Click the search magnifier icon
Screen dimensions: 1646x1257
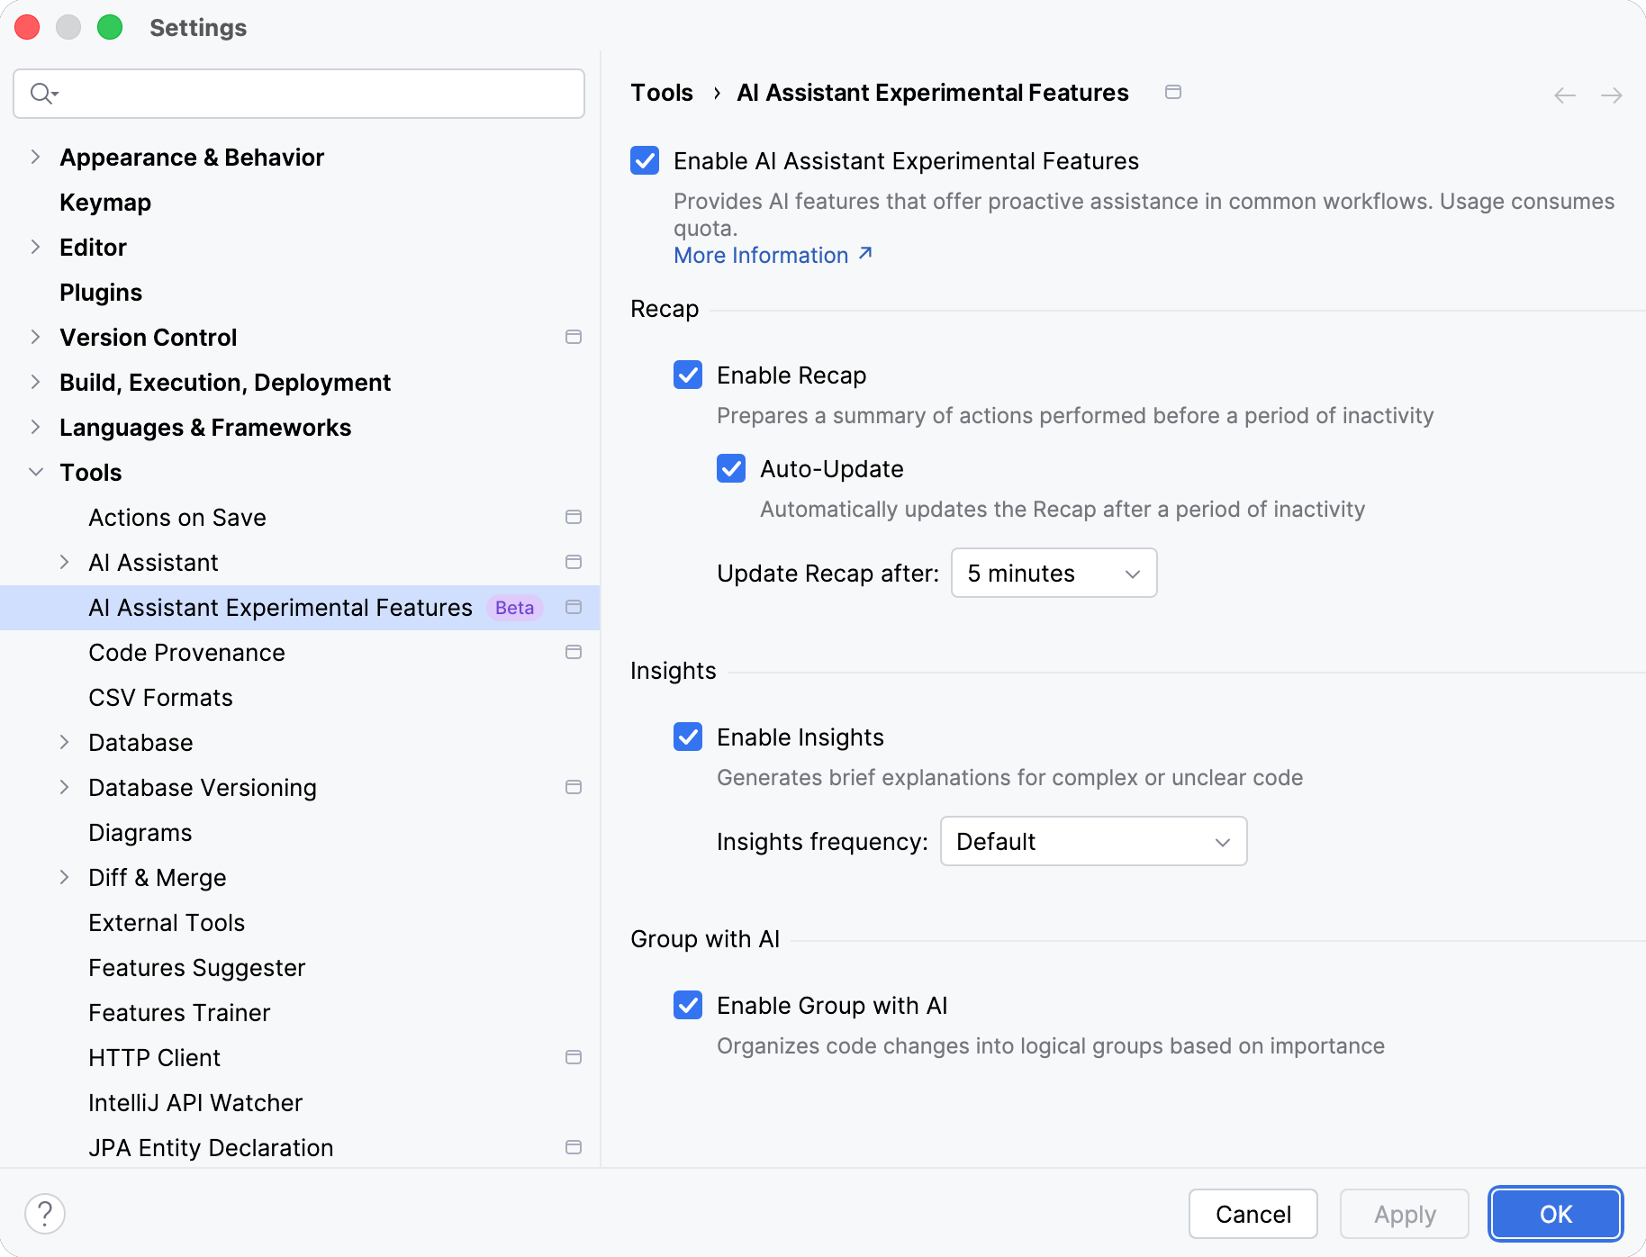[x=42, y=94]
